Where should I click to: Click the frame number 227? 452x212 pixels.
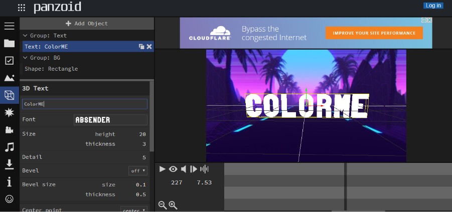(x=177, y=182)
